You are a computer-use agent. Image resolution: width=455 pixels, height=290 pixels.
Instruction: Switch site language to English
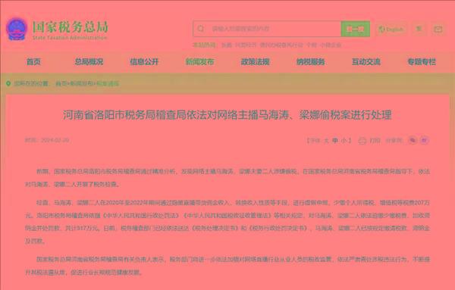(x=391, y=29)
